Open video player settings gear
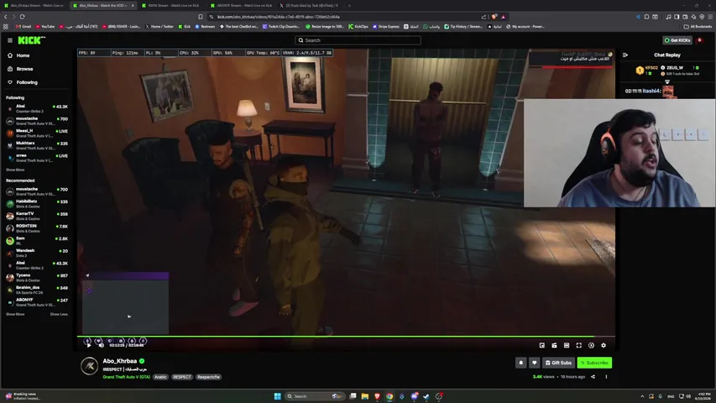This screenshot has height=403, width=716. click(604, 345)
